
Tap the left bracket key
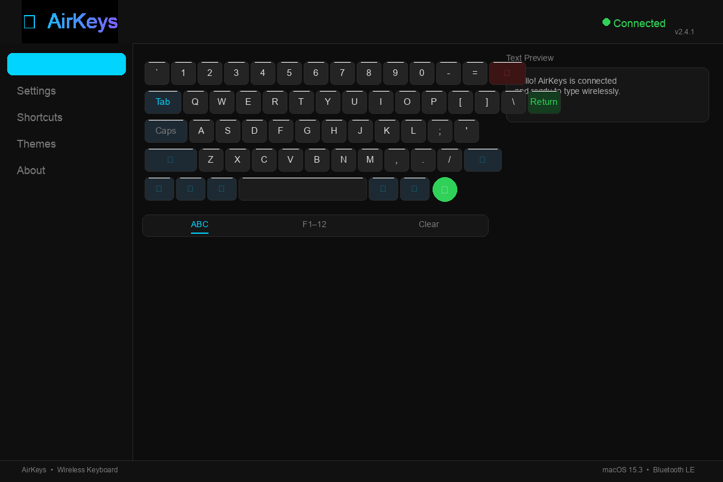pos(460,102)
